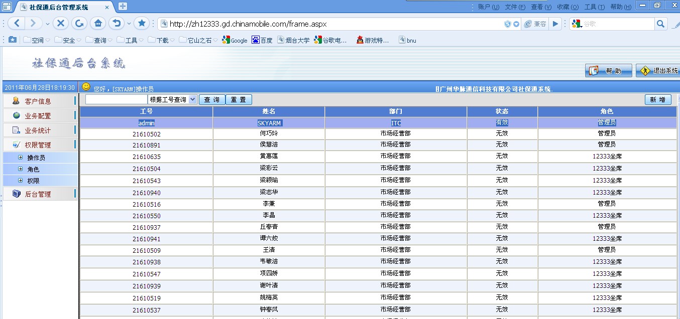This screenshot has height=319, width=680.
Task: Expand the 安全 bookmark folder
Action: click(68, 40)
